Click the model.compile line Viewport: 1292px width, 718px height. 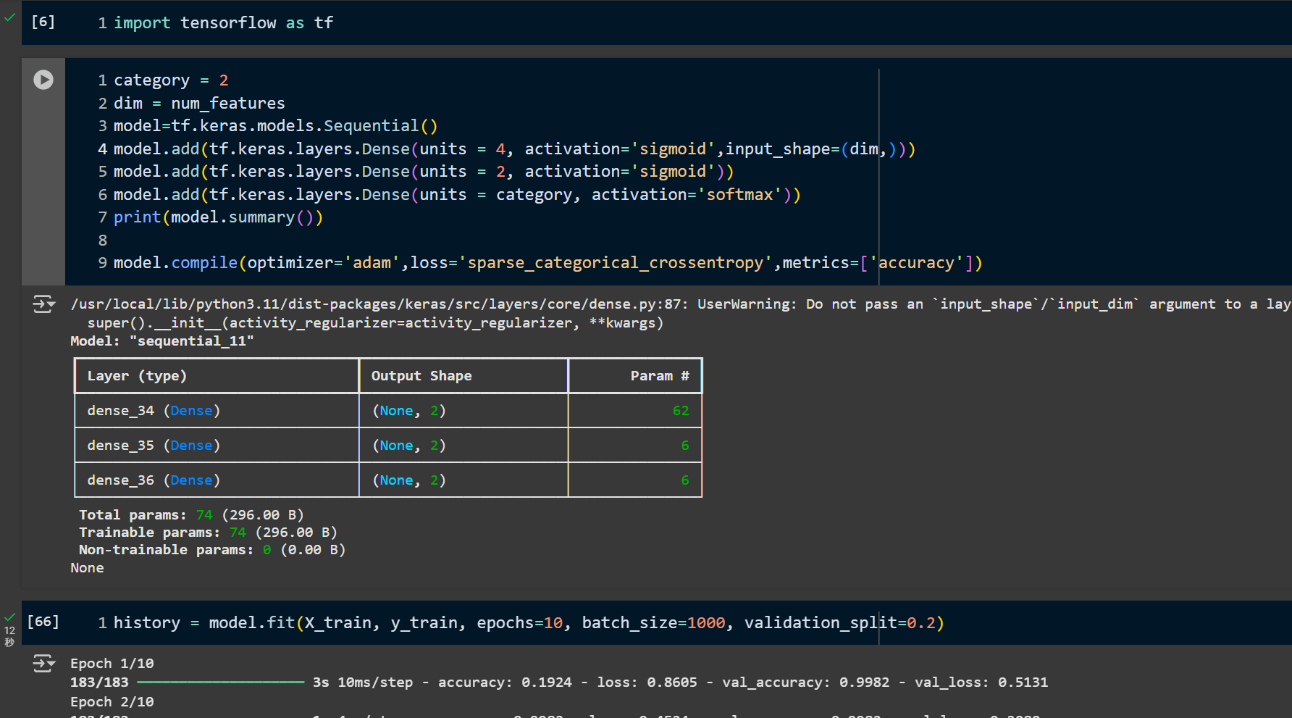tap(548, 262)
